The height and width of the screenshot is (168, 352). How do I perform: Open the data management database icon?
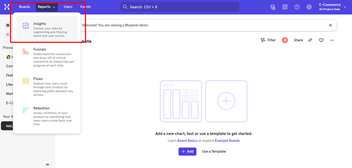coord(273,7)
